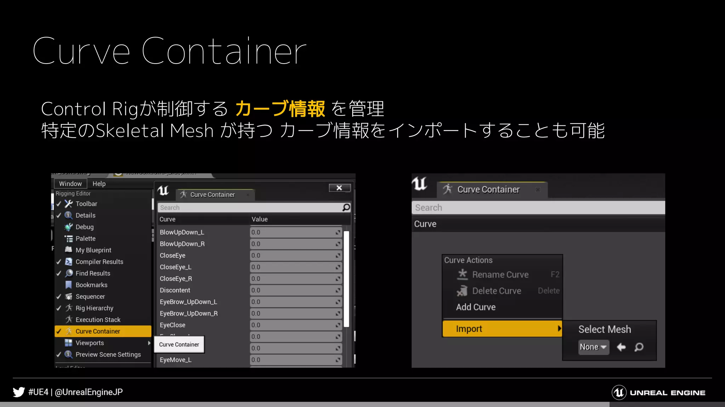Switch to left Curve Container tab
The image size is (725, 407).
click(x=215, y=195)
